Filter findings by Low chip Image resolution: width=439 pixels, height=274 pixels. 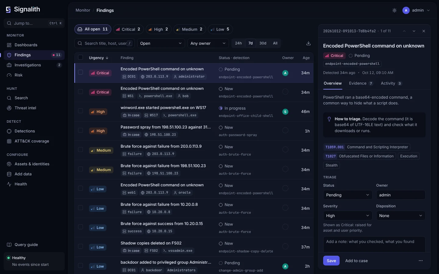220,29
